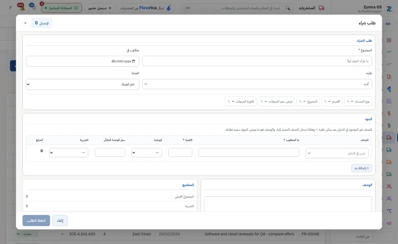This screenshot has height=244, width=398.
Task: Focus the الموضوع subject input field
Action: [x=257, y=61]
